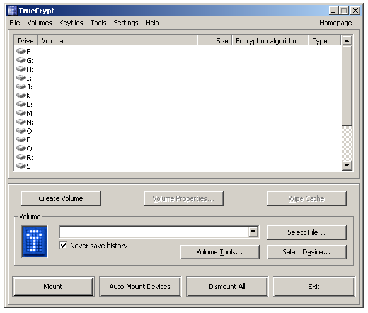Click the blue TrueCrypt volume logo
This screenshot has width=368, height=313.
[x=34, y=242]
